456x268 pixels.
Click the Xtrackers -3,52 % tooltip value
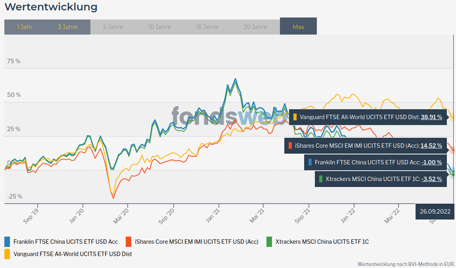[431, 179]
